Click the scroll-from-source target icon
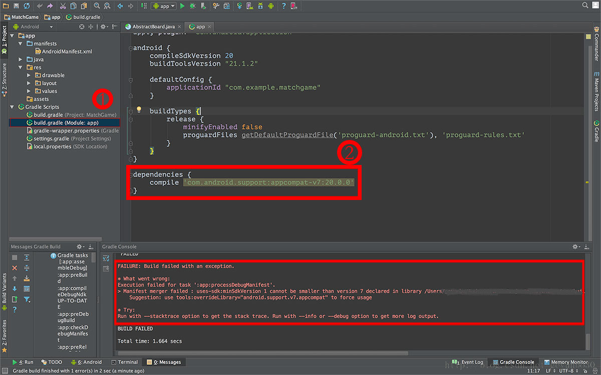The height and width of the screenshot is (375, 601). 82,26
